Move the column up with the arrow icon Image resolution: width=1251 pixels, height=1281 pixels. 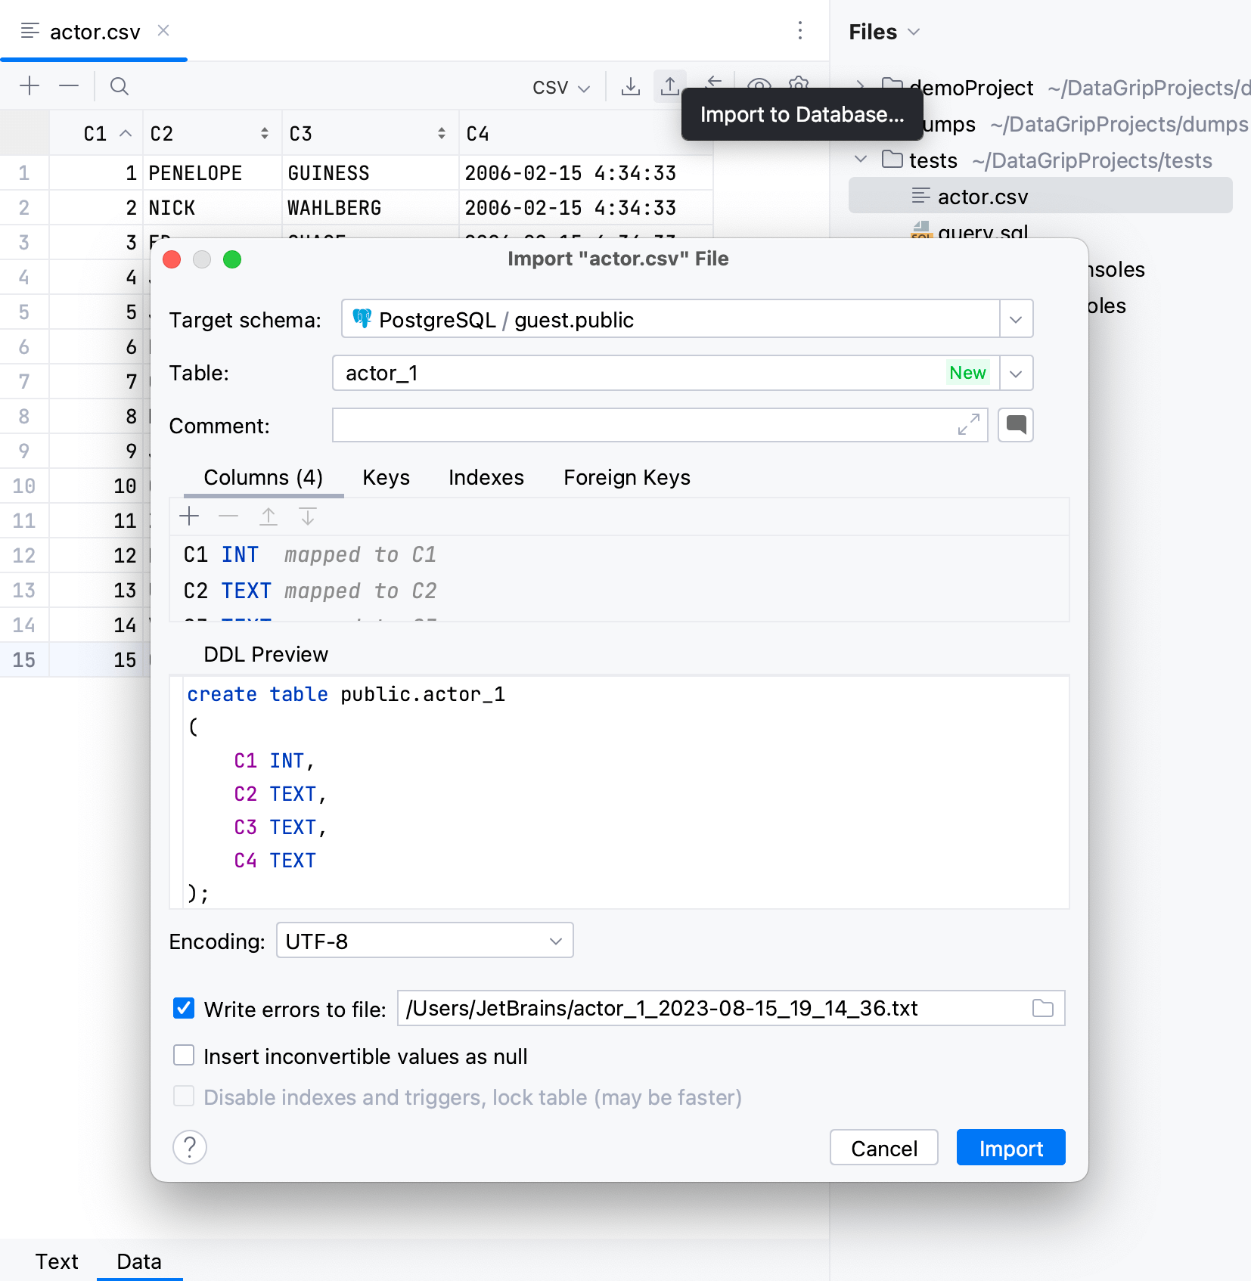(269, 516)
